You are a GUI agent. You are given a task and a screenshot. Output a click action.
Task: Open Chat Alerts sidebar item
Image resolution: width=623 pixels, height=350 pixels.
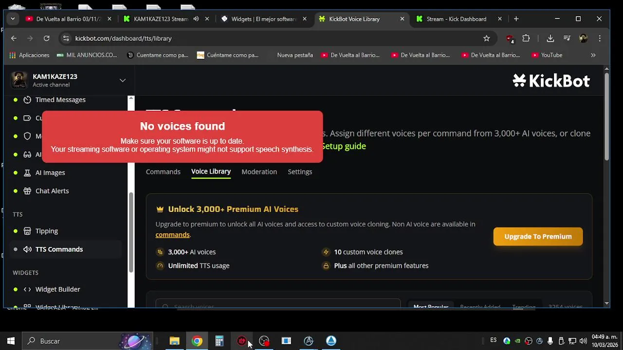[52, 191]
